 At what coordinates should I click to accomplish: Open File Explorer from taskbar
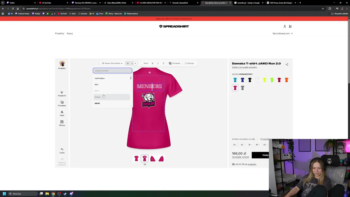pos(47,194)
